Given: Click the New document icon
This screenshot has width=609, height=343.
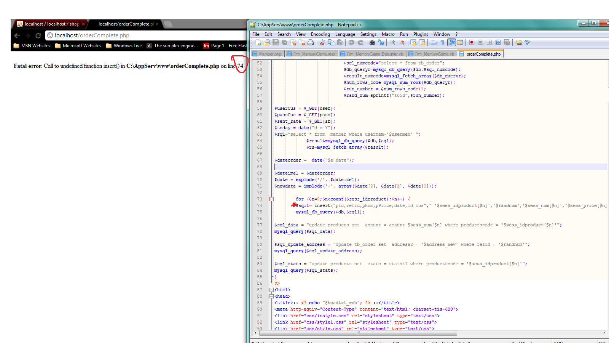Looking at the screenshot, I should pos(258,42).
